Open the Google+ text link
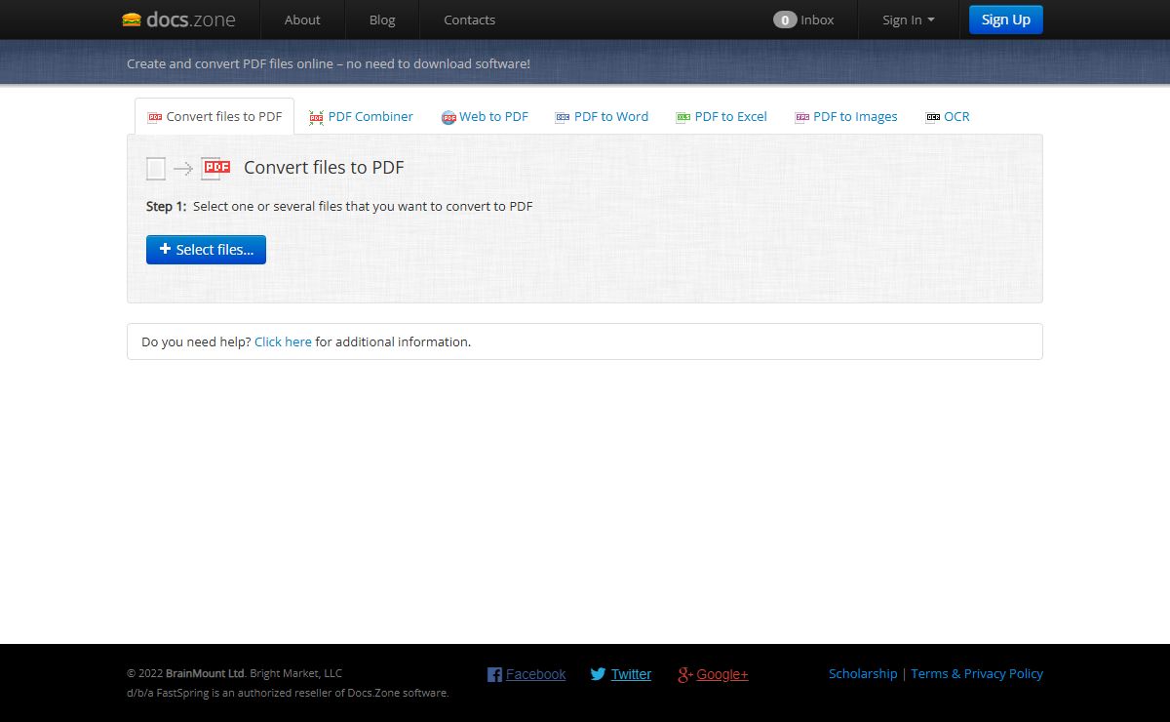Image resolution: width=1170 pixels, height=722 pixels. coord(722,674)
